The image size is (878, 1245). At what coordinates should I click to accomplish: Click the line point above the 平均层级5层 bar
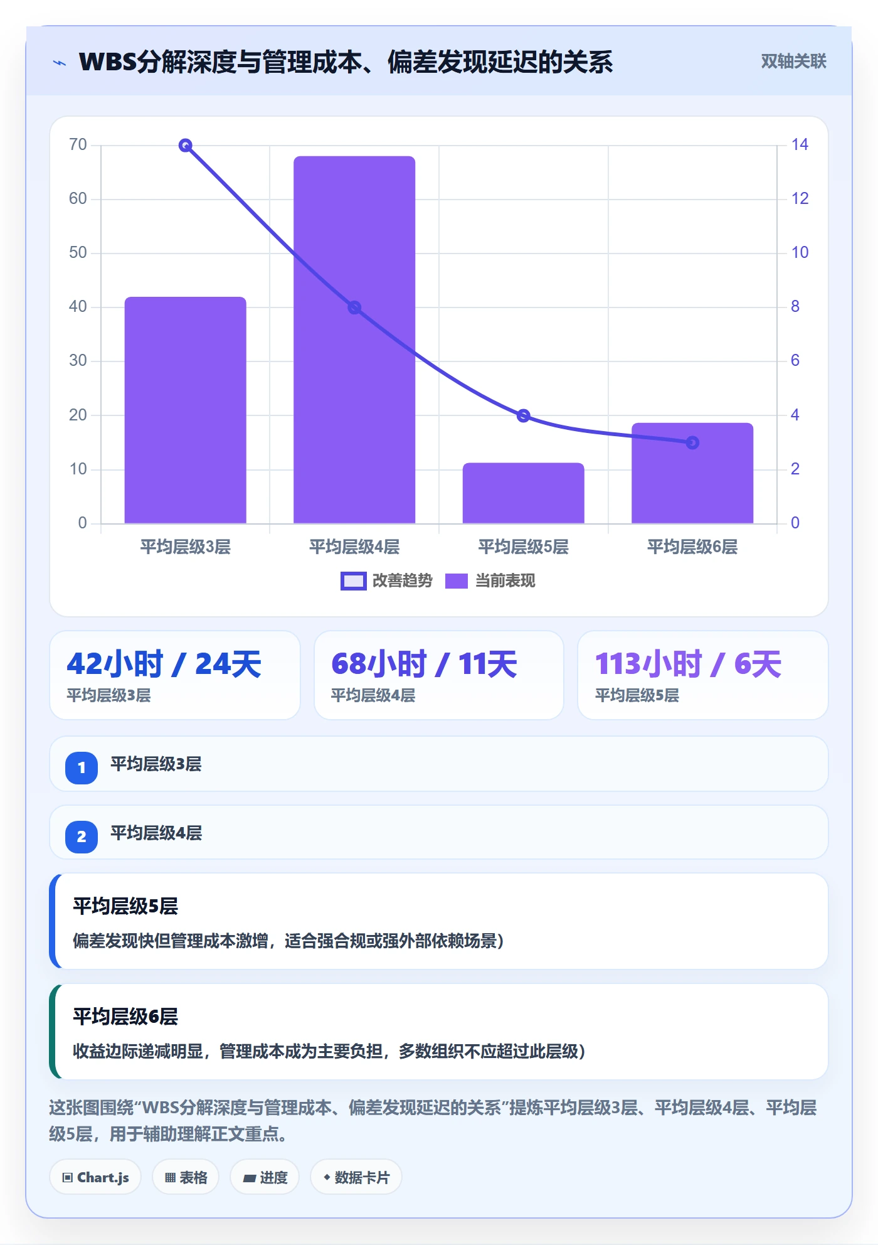pos(524,415)
